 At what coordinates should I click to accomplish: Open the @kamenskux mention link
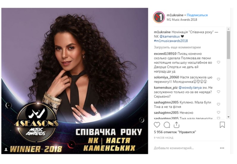tap(169, 36)
